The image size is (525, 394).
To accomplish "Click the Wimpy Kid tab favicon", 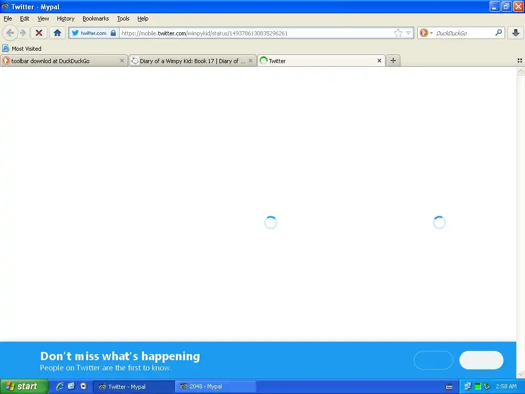I will (135, 61).
